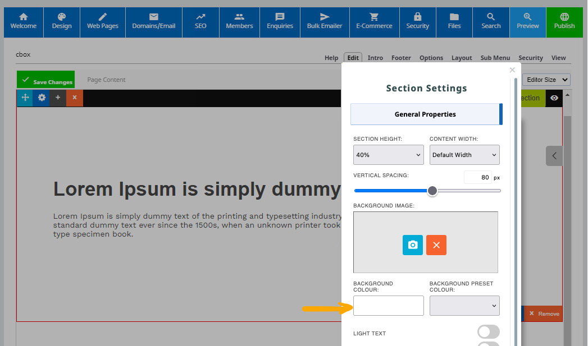Toggle section visibility eye icon
This screenshot has height=346, width=588.
pyautogui.click(x=554, y=98)
